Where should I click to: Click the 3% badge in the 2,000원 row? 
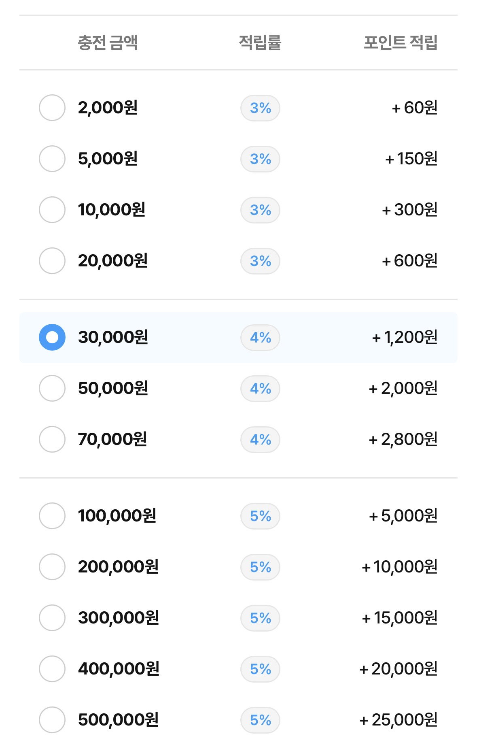pyautogui.click(x=260, y=108)
